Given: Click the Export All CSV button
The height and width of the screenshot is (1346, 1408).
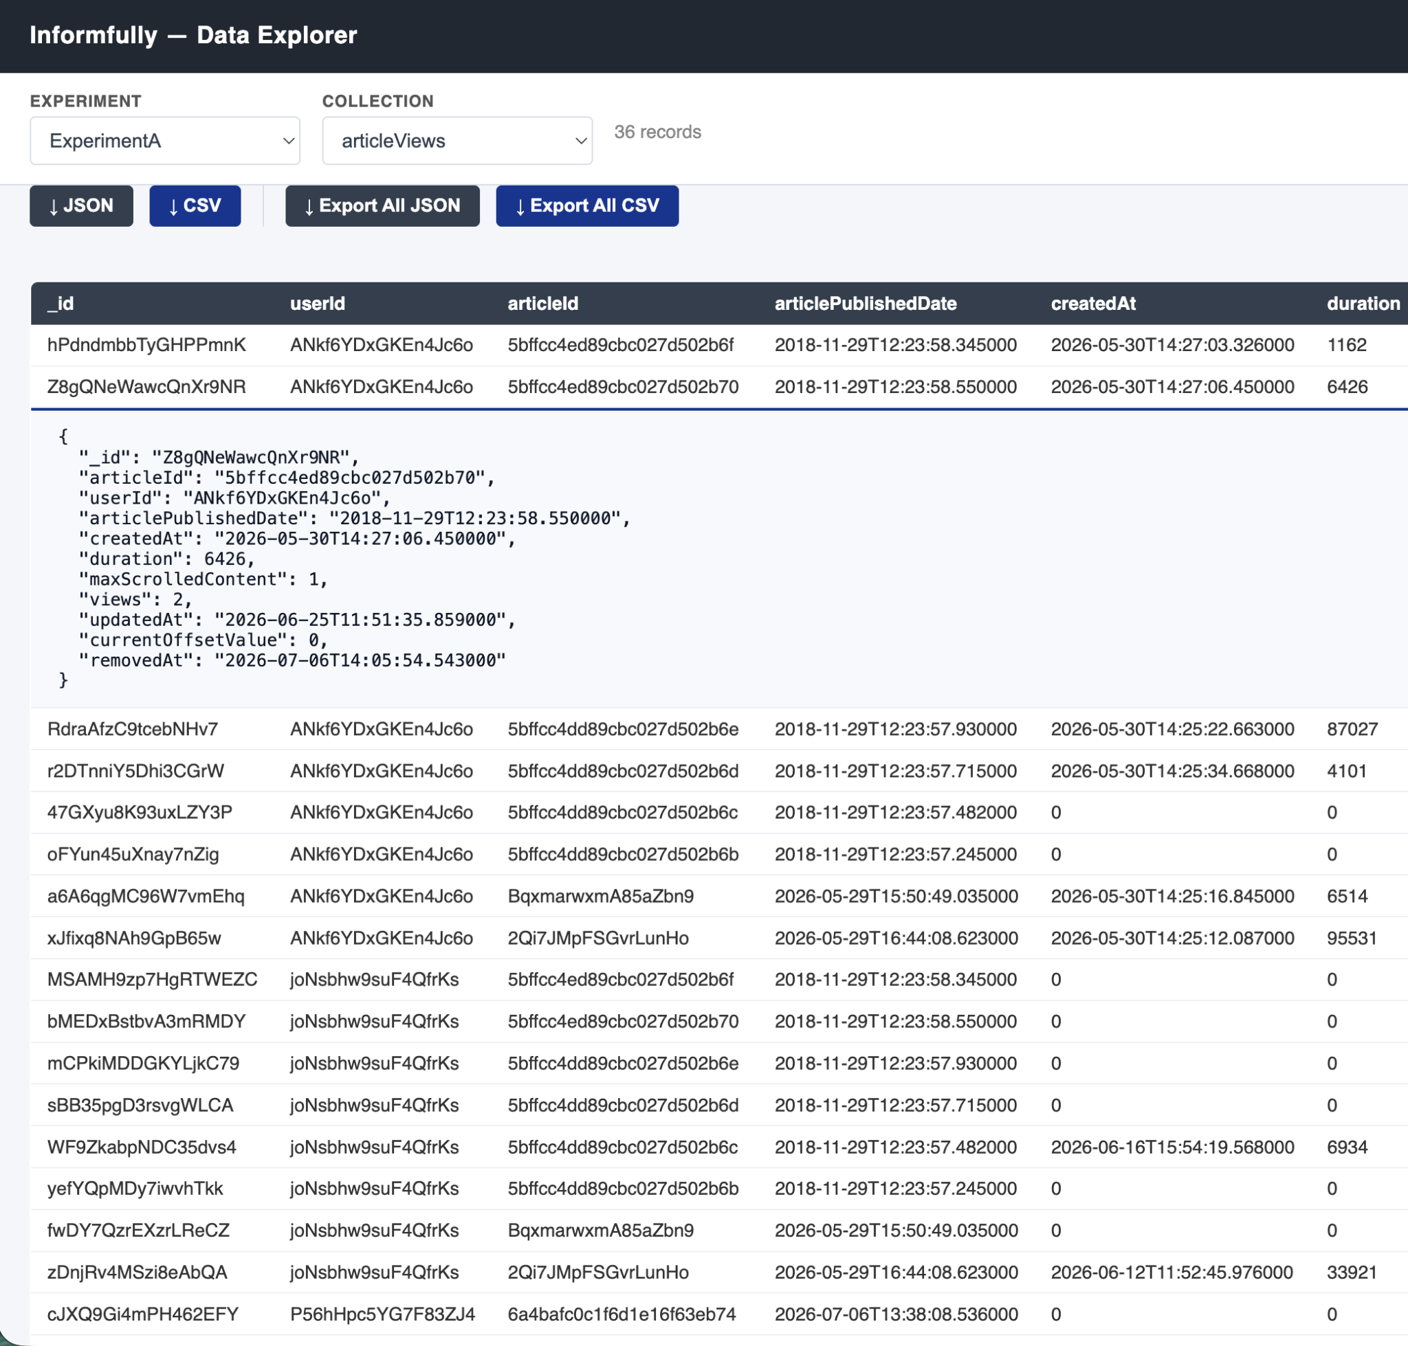Looking at the screenshot, I should (x=586, y=206).
